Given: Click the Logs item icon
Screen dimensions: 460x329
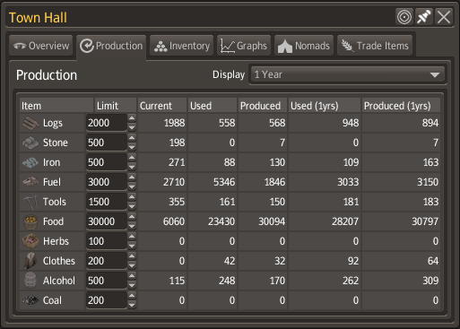Looking at the screenshot, I should (30, 123).
